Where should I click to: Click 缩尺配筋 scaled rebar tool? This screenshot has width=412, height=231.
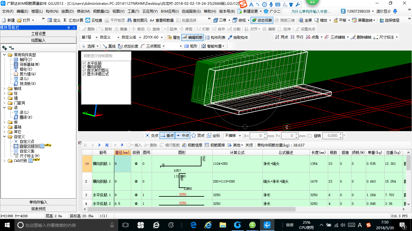point(170,145)
